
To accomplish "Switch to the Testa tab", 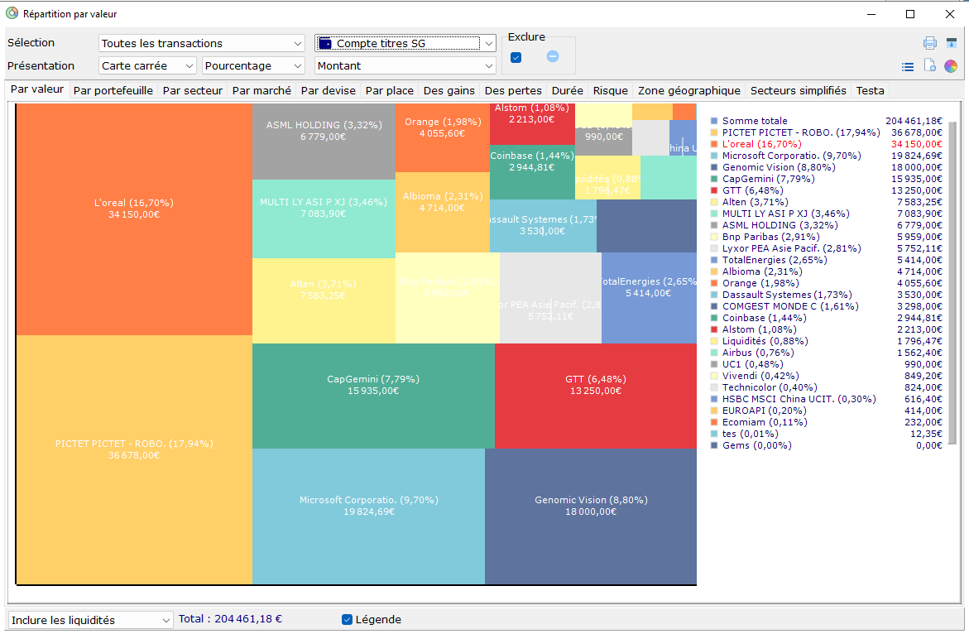I will coord(871,90).
